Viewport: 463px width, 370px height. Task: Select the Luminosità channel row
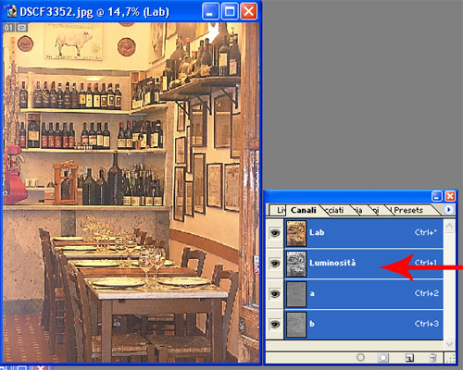coord(364,264)
